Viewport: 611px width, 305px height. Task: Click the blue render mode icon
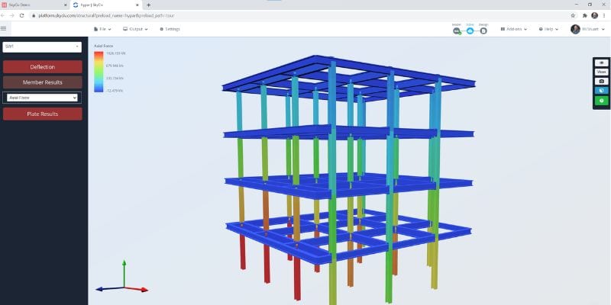point(601,91)
